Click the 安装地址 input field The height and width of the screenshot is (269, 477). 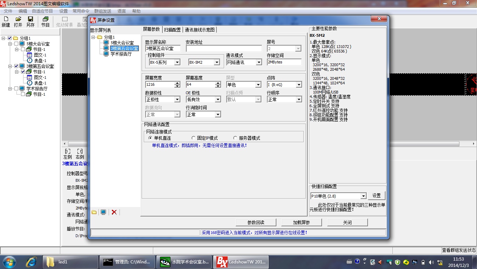[224, 49]
